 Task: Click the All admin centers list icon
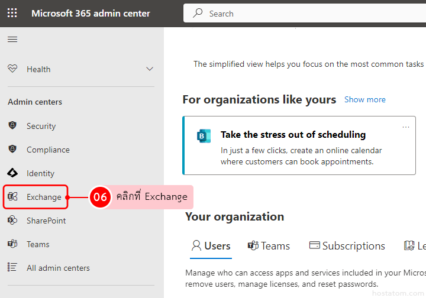(12, 267)
